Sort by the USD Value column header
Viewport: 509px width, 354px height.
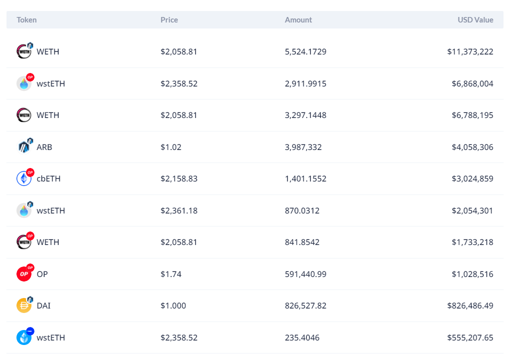(475, 20)
